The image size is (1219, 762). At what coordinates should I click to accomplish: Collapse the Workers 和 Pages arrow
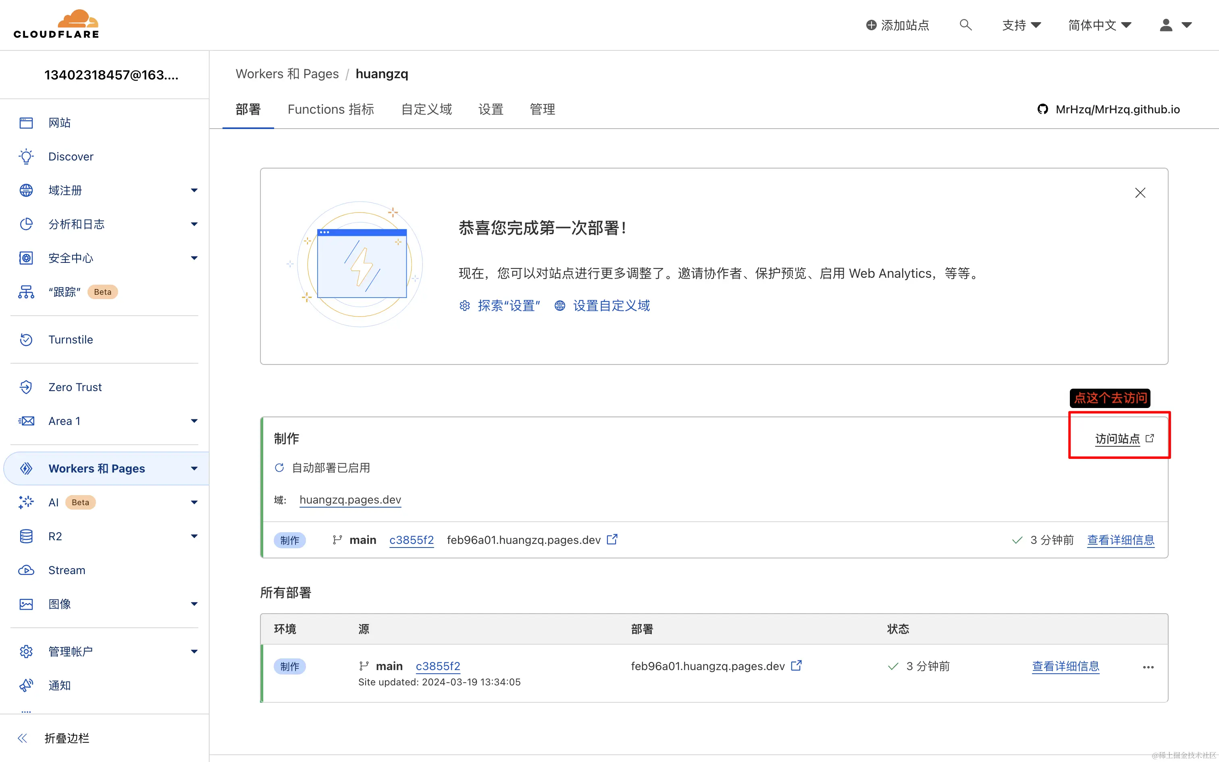pos(194,468)
